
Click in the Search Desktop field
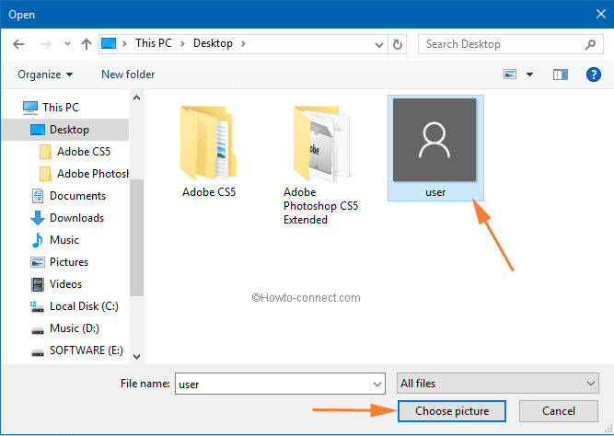(500, 44)
